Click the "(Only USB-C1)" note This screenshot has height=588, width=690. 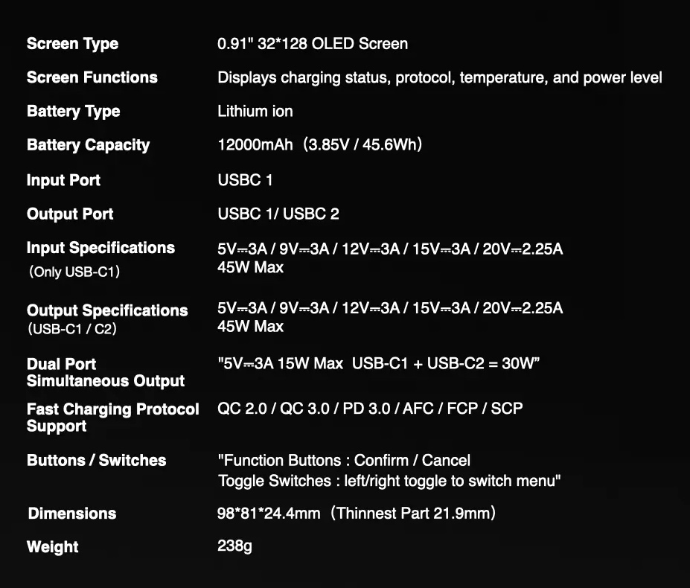coord(74,272)
